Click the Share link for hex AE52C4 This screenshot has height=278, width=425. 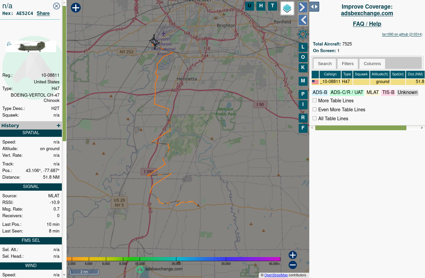coord(43,13)
